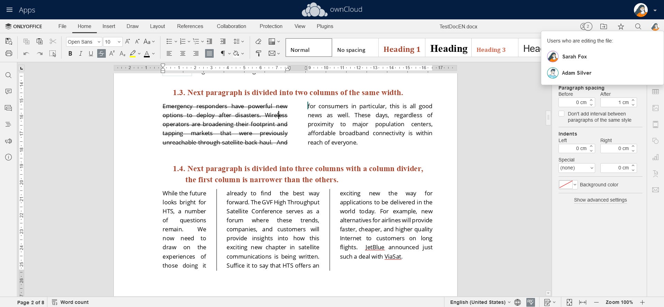The width and height of the screenshot is (664, 307).
Task: Click Show advanced settings link
Action: click(600, 200)
